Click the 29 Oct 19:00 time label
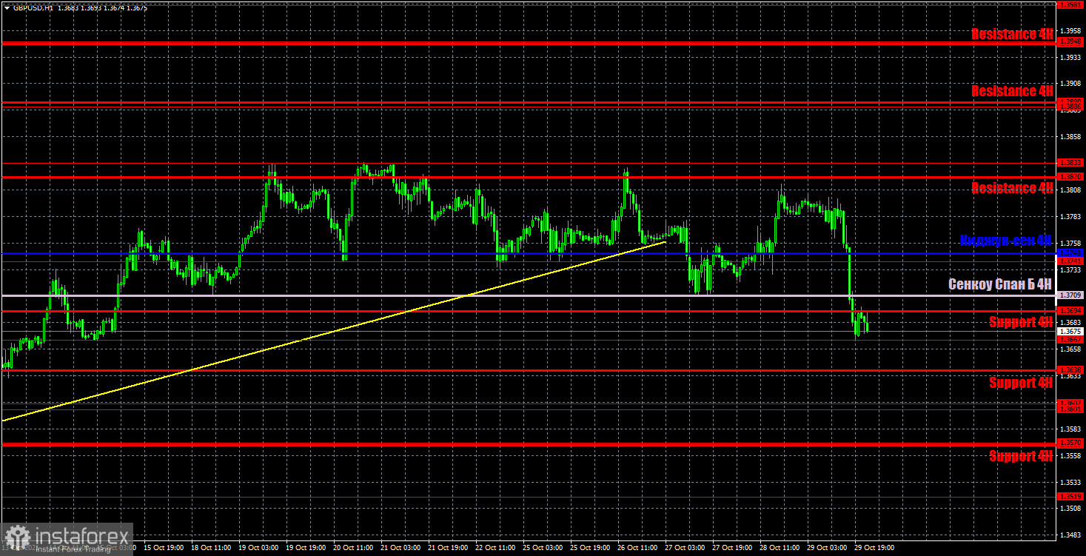 [x=875, y=549]
